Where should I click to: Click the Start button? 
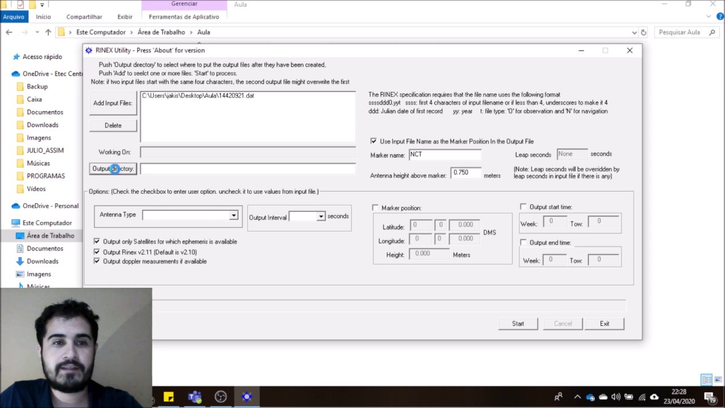[x=518, y=324]
